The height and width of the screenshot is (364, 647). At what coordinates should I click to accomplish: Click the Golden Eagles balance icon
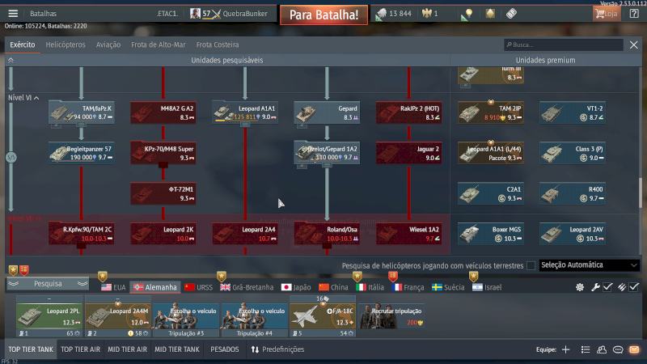tap(426, 14)
